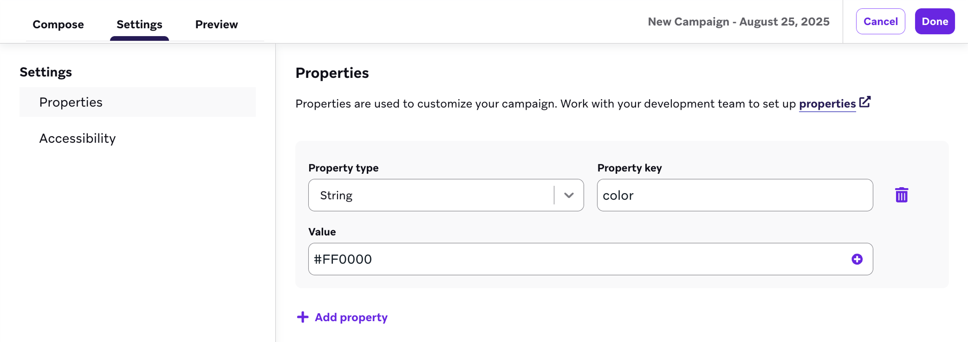The width and height of the screenshot is (968, 342).
Task: Cancel the campaign changes
Action: (880, 21)
